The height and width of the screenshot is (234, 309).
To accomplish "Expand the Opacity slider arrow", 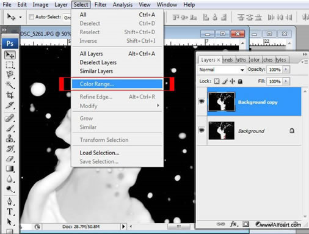I will [x=286, y=70].
